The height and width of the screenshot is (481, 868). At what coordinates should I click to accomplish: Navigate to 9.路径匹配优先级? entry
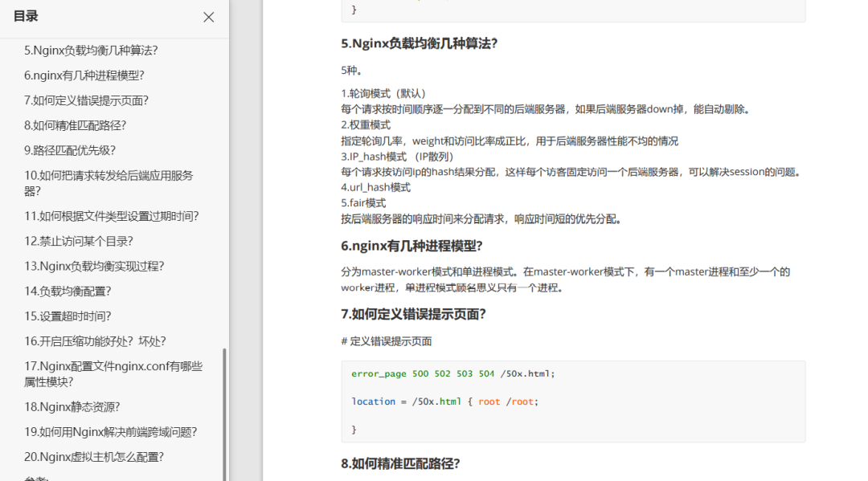[x=70, y=150]
